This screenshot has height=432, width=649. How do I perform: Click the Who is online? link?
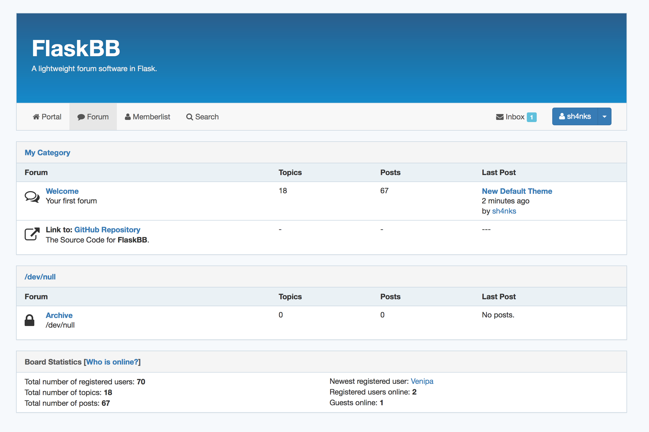(112, 362)
